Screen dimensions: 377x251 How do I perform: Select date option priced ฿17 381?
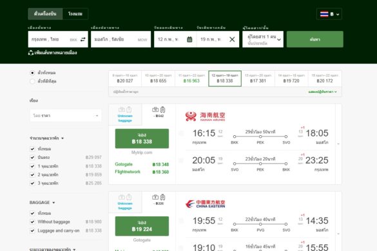pos(258,79)
